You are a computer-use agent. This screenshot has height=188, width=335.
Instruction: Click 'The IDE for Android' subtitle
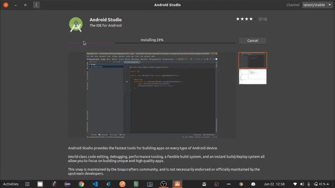pos(106,26)
